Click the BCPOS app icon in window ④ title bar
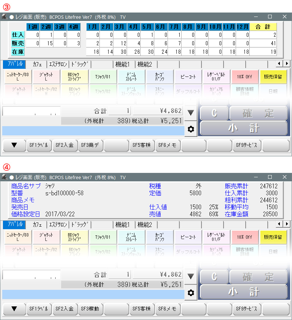This screenshot has width=292, height=320. pos(4,177)
